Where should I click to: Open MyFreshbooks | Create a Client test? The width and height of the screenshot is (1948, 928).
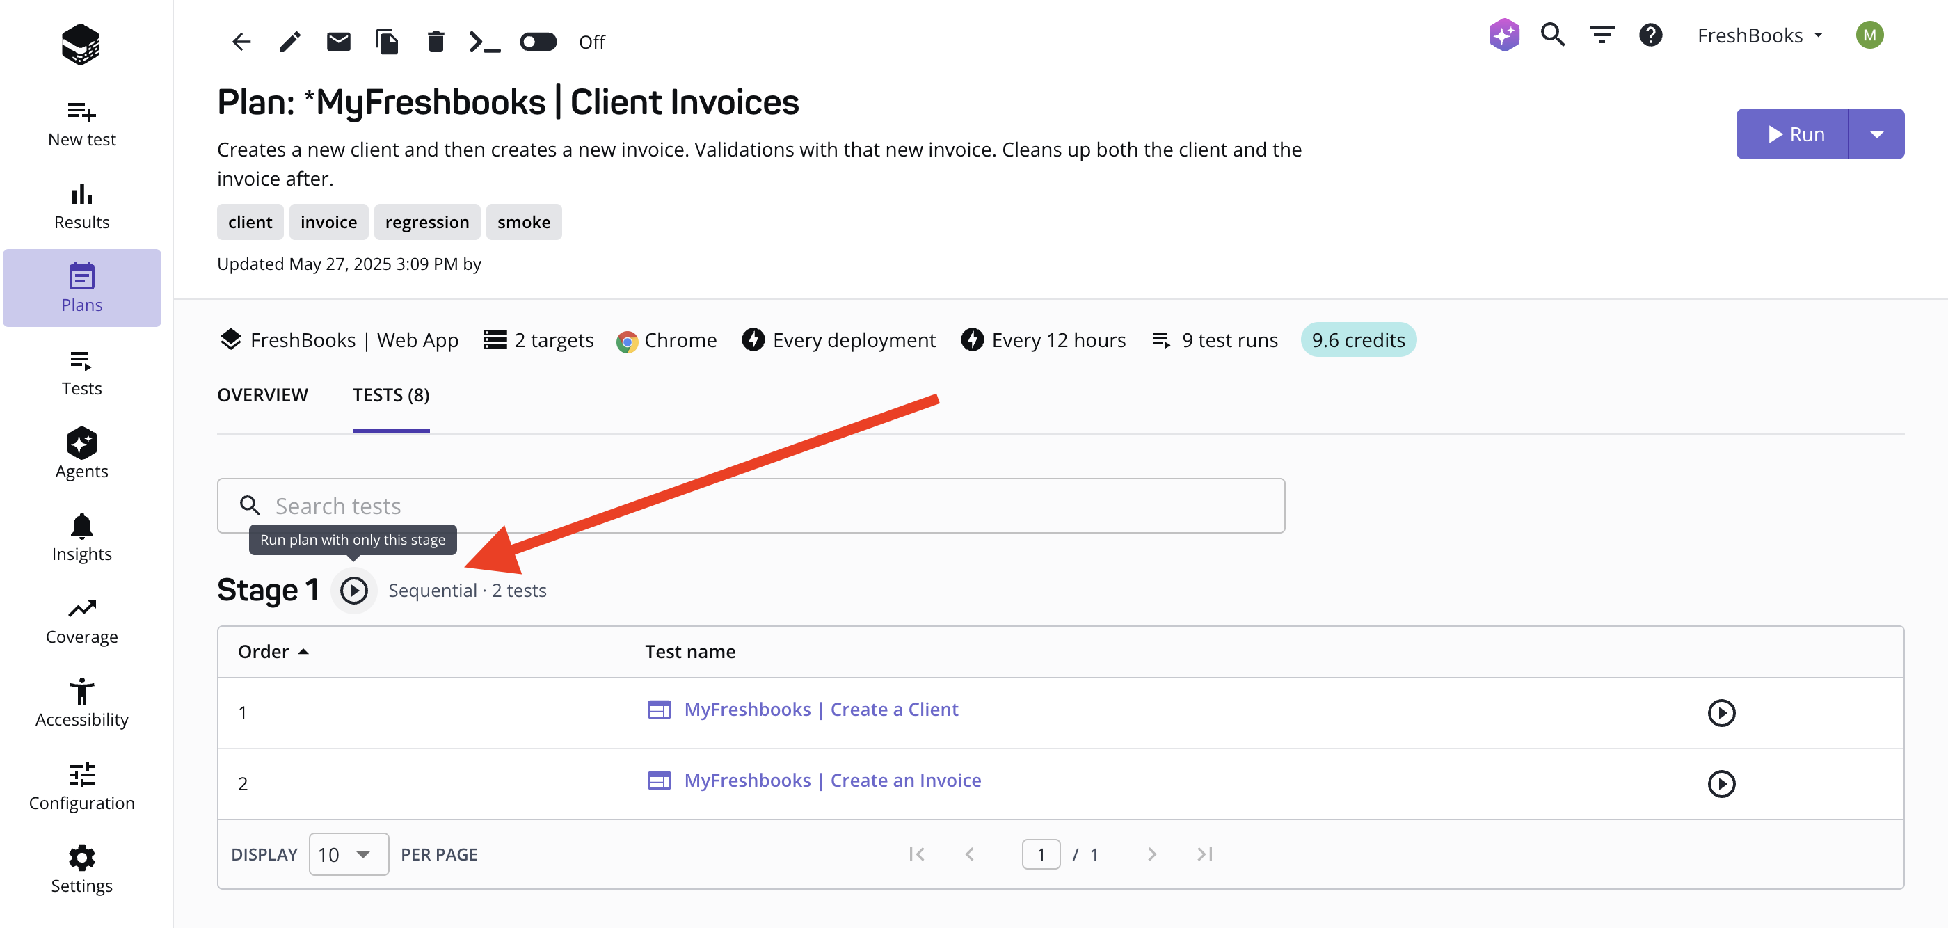point(820,710)
